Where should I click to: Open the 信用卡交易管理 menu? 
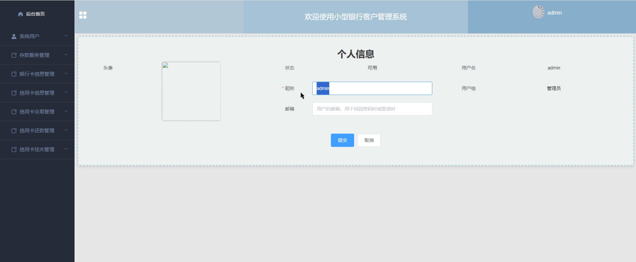37,112
